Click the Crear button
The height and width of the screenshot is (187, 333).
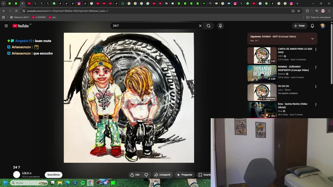[299, 26]
